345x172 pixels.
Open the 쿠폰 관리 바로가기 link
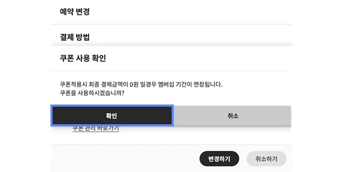[96, 129]
